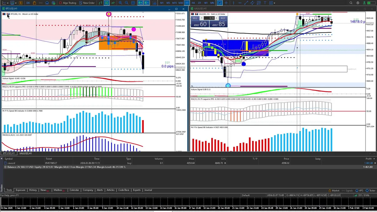377x212 pixels.
Task: Select the Fibonacci retracement tool
Action: pos(259,3)
